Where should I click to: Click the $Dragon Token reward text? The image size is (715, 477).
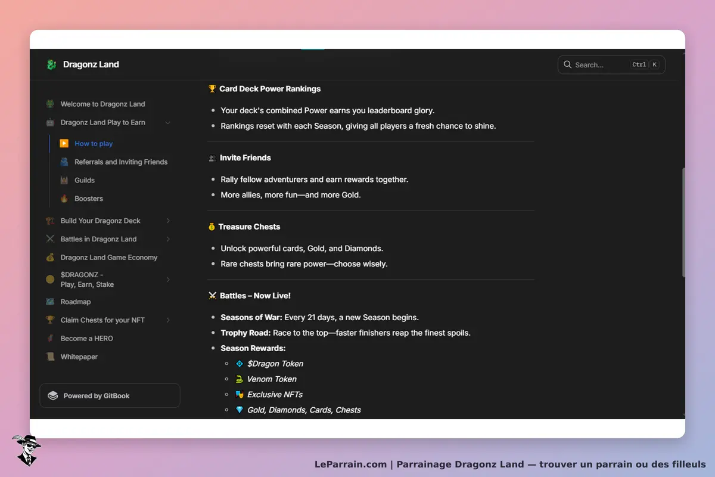click(275, 364)
